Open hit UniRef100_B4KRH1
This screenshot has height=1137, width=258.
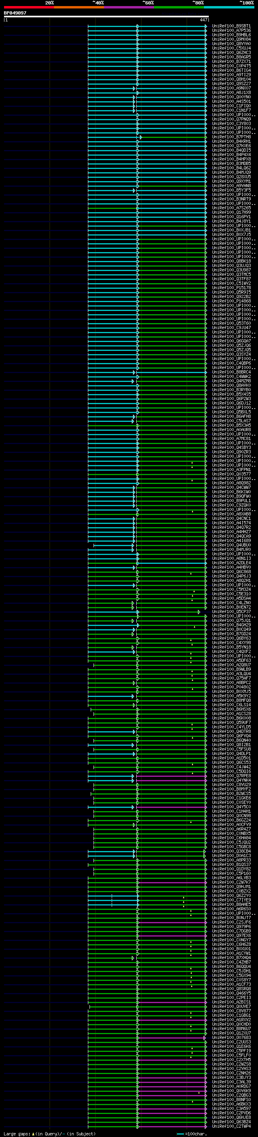pyautogui.click(x=231, y=141)
